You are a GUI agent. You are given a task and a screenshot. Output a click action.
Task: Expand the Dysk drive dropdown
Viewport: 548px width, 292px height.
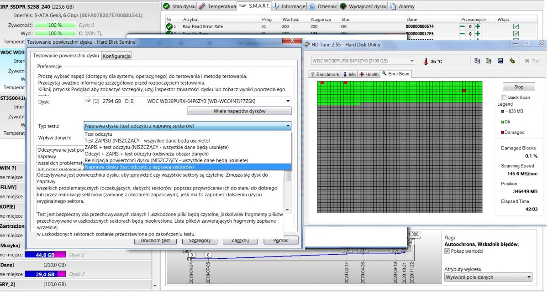tap(288, 101)
